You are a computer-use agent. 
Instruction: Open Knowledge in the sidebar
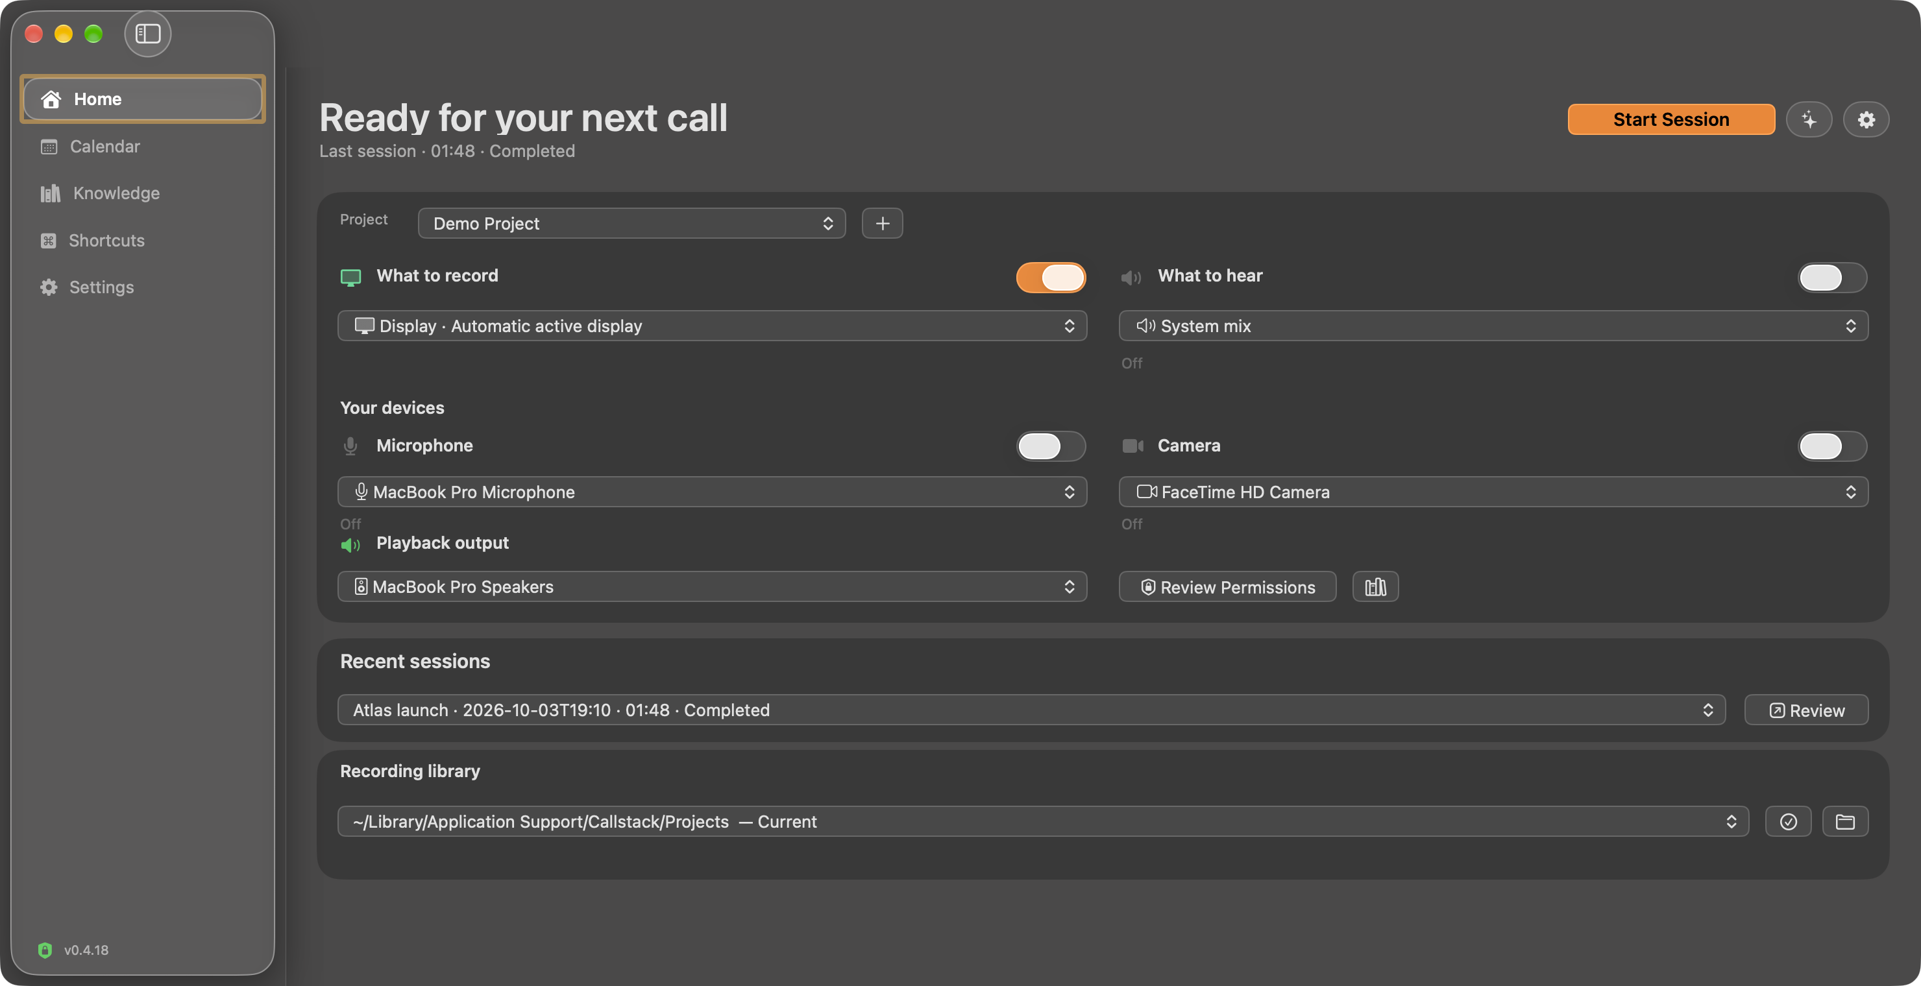pos(142,193)
